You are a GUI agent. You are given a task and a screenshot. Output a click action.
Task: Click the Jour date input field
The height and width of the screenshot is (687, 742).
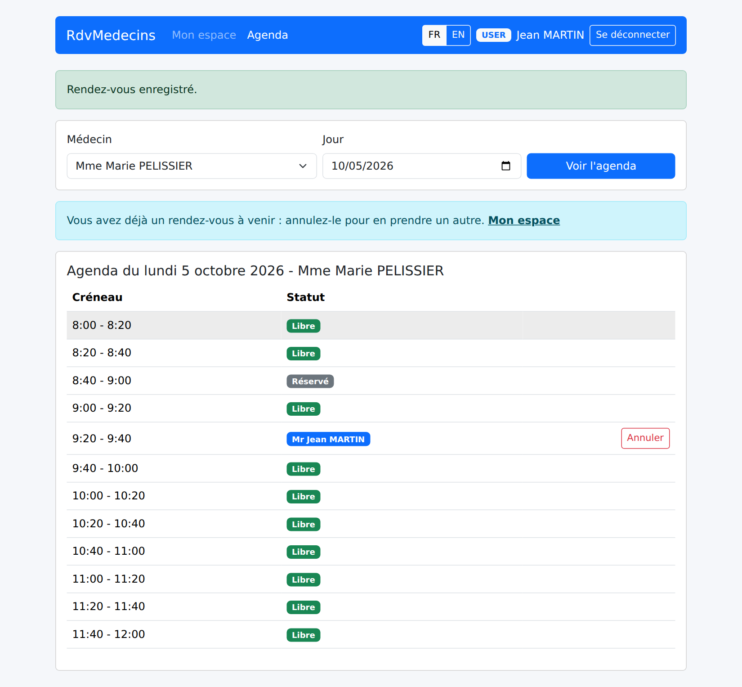pos(422,166)
